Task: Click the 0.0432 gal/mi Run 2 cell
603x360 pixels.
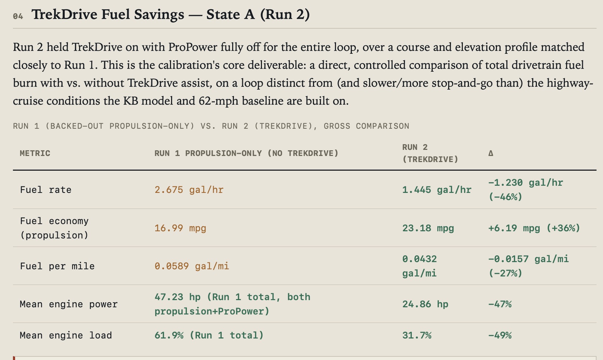Action: pyautogui.click(x=419, y=266)
